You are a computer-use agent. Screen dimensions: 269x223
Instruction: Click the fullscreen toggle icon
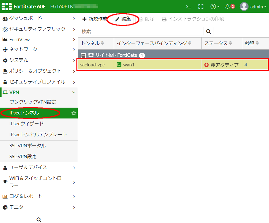pyautogui.click(x=201, y=7)
